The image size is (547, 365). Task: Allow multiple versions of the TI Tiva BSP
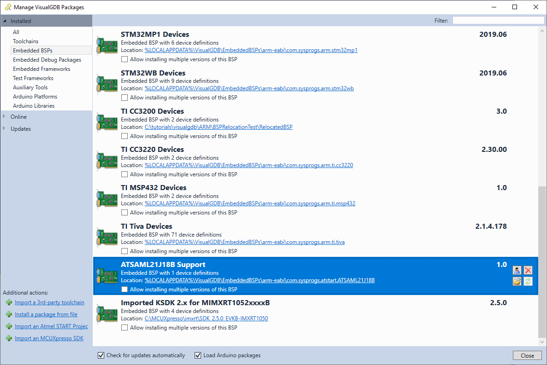[125, 251]
